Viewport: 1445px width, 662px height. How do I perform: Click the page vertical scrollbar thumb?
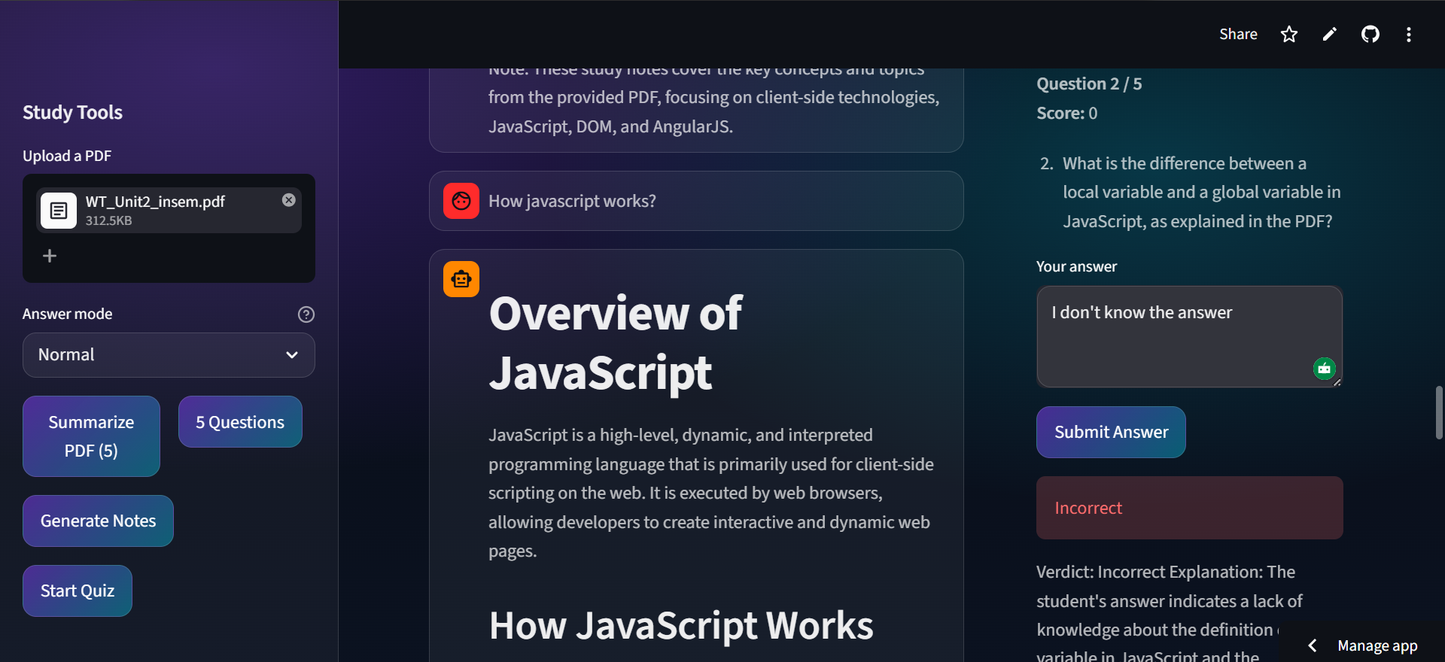pos(1439,412)
